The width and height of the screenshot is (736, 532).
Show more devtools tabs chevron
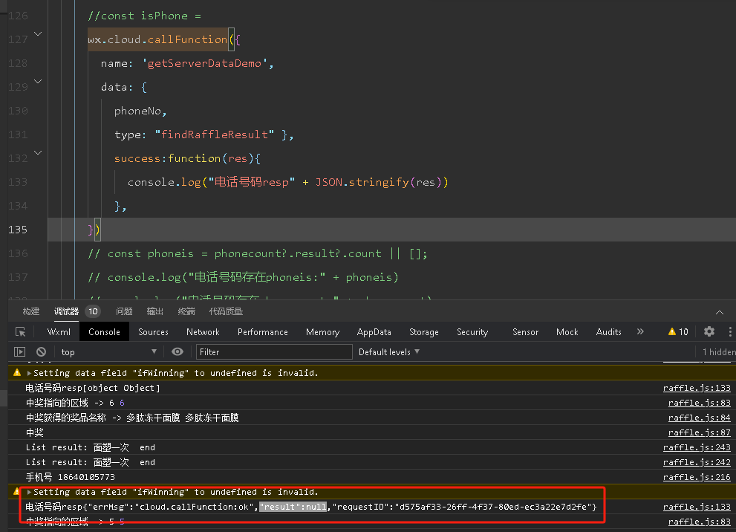pyautogui.click(x=640, y=331)
